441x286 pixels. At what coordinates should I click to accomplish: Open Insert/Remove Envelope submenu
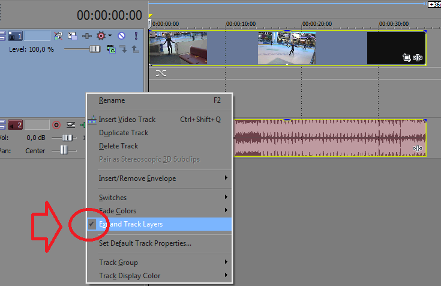tap(160, 178)
